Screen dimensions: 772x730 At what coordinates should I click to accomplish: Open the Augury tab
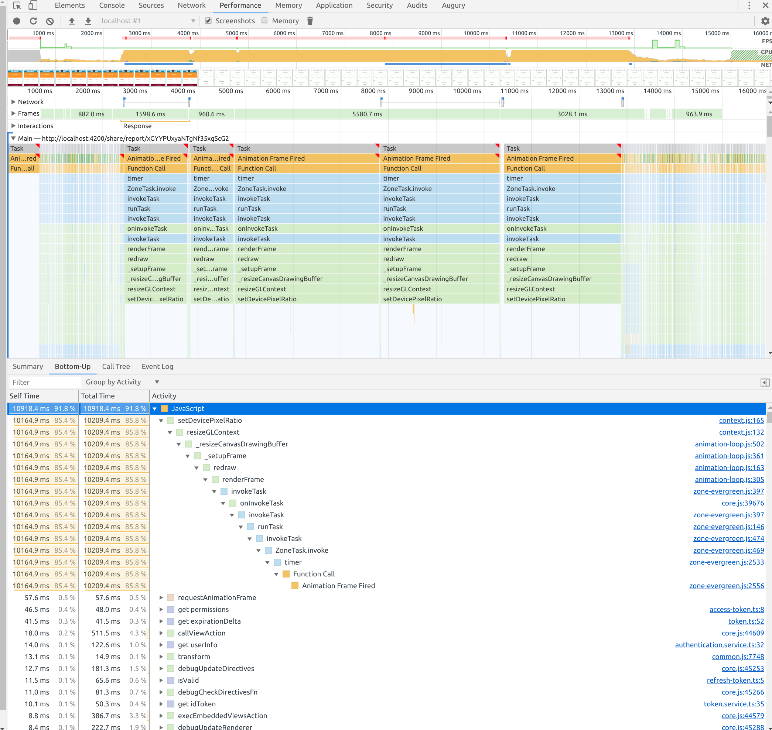pos(453,6)
